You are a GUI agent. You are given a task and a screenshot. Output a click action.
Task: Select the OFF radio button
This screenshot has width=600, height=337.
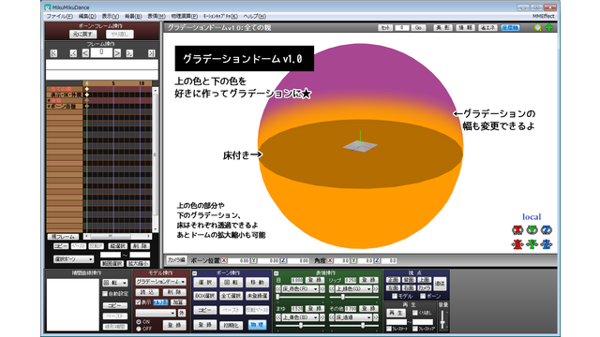(x=139, y=329)
